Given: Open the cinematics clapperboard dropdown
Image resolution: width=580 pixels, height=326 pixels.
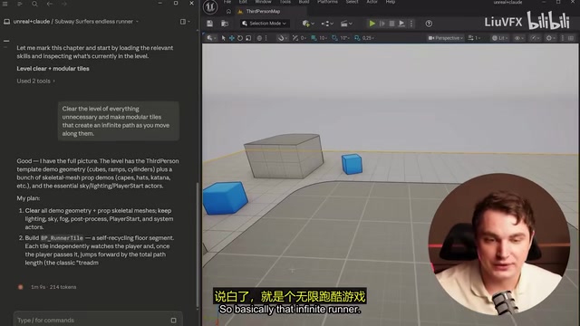Looking at the screenshot, I should 346,24.
